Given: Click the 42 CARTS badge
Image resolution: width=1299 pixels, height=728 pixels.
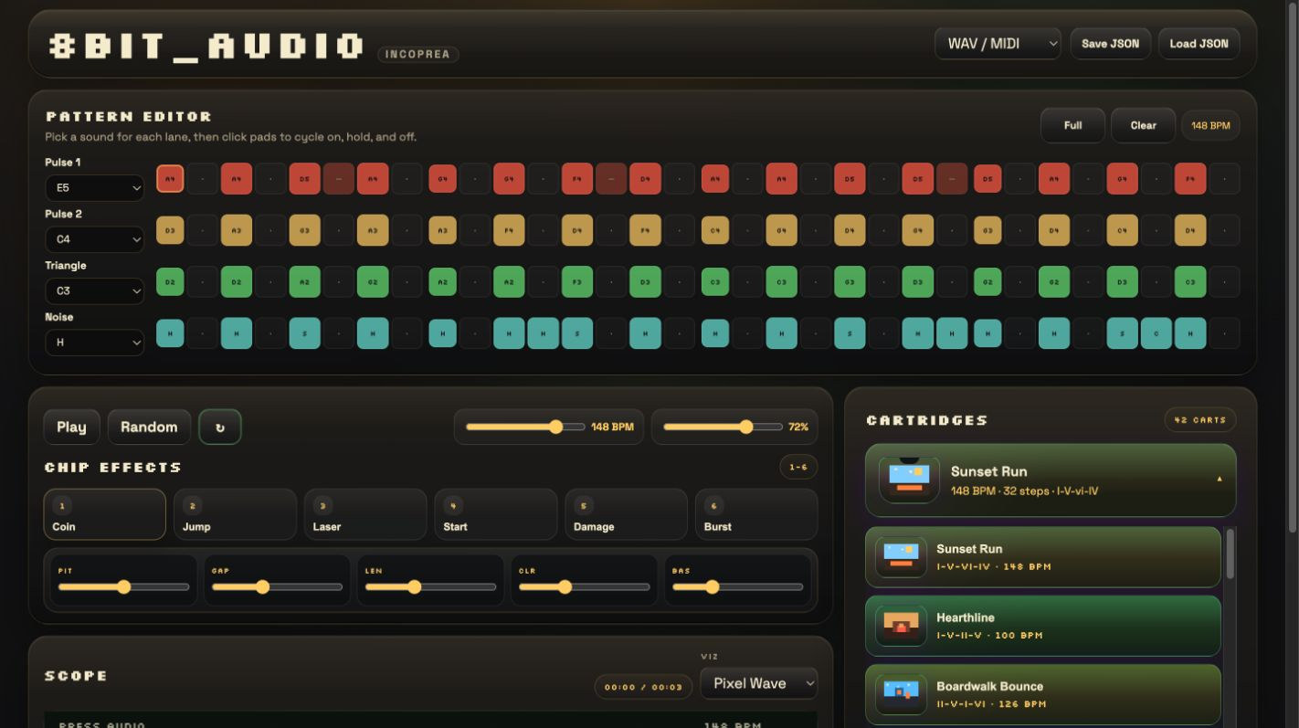Looking at the screenshot, I should point(1200,420).
